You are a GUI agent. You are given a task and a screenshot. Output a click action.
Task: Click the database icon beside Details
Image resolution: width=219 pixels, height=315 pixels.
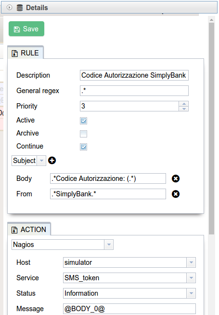point(20,8)
